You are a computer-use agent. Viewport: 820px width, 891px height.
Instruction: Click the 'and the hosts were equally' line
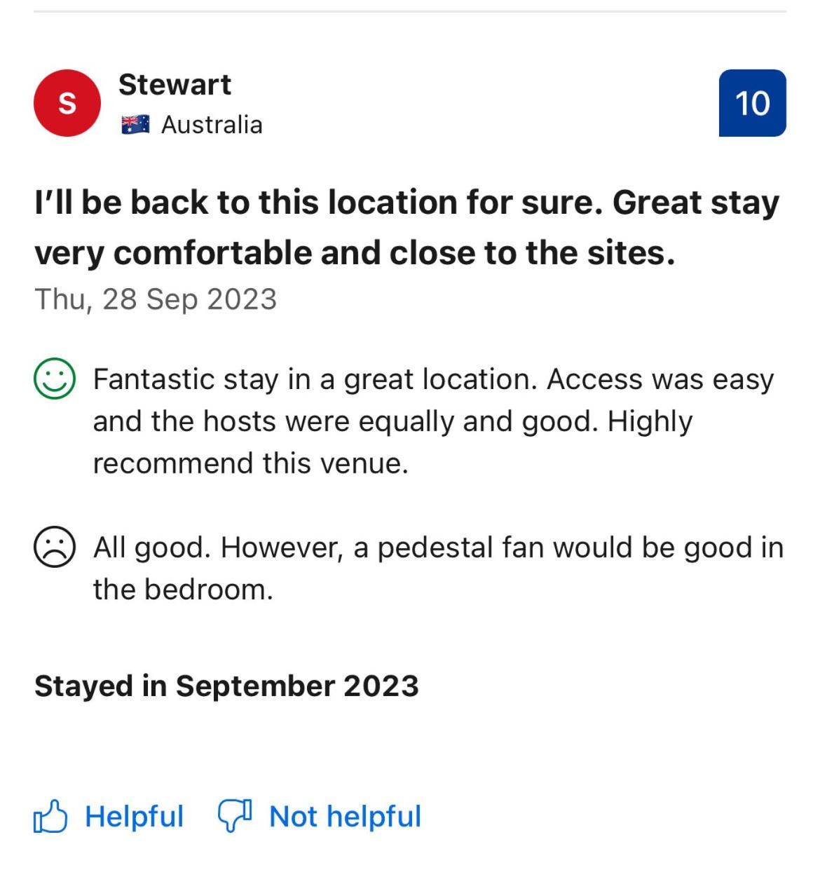click(x=392, y=421)
